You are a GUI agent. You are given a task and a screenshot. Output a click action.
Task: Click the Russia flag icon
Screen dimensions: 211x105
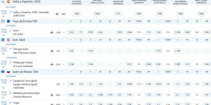8,72
